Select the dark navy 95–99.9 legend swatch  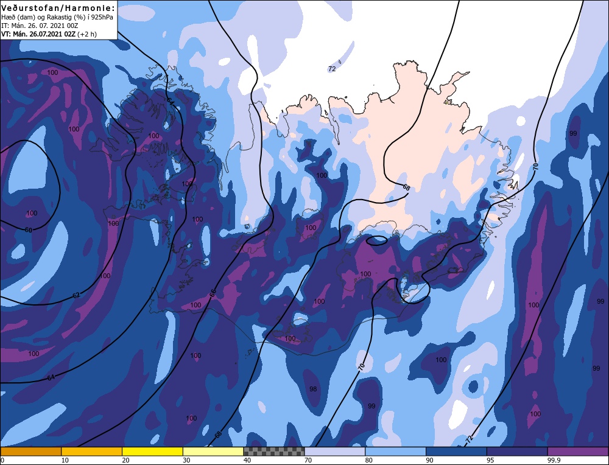[x=517, y=452]
